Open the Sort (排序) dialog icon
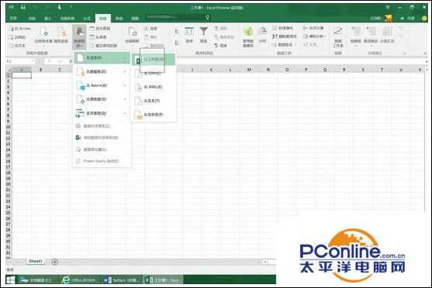Screen dimensions: 432x288 pyautogui.click(x=189, y=32)
